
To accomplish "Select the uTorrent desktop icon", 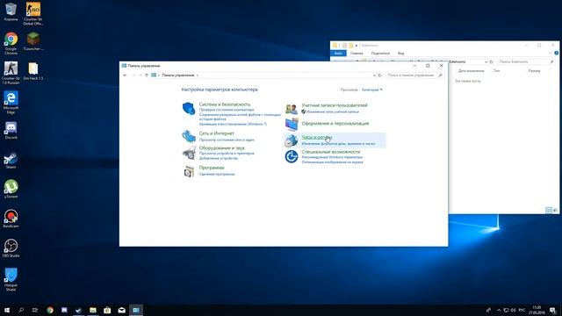I will click(11, 190).
